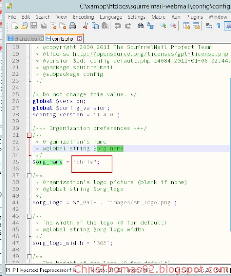Collapse the comment fold marker at line 43
This screenshot has width=231, height=276.
[x=29, y=216]
